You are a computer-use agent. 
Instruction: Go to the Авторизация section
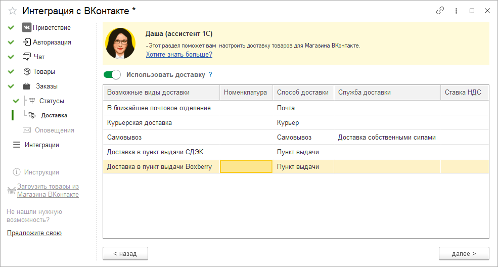[x=52, y=42]
